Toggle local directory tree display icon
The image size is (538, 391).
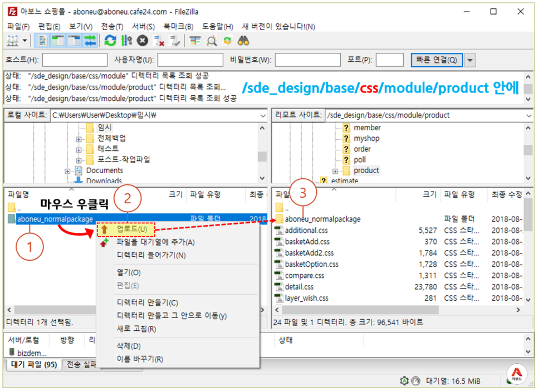pyautogui.click(x=58, y=41)
